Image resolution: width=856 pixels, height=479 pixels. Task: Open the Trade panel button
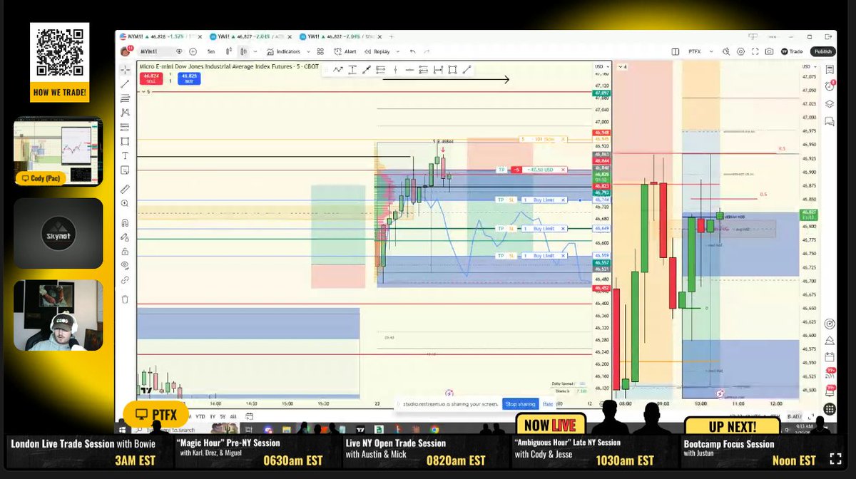click(x=792, y=51)
